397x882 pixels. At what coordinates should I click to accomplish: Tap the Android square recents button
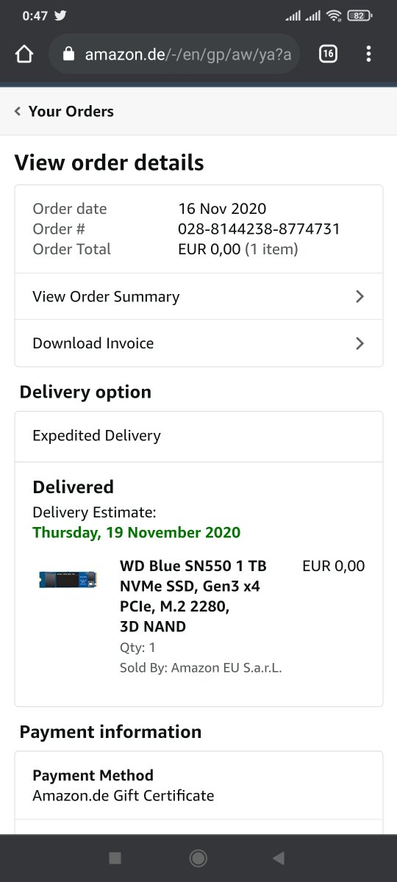click(x=115, y=858)
